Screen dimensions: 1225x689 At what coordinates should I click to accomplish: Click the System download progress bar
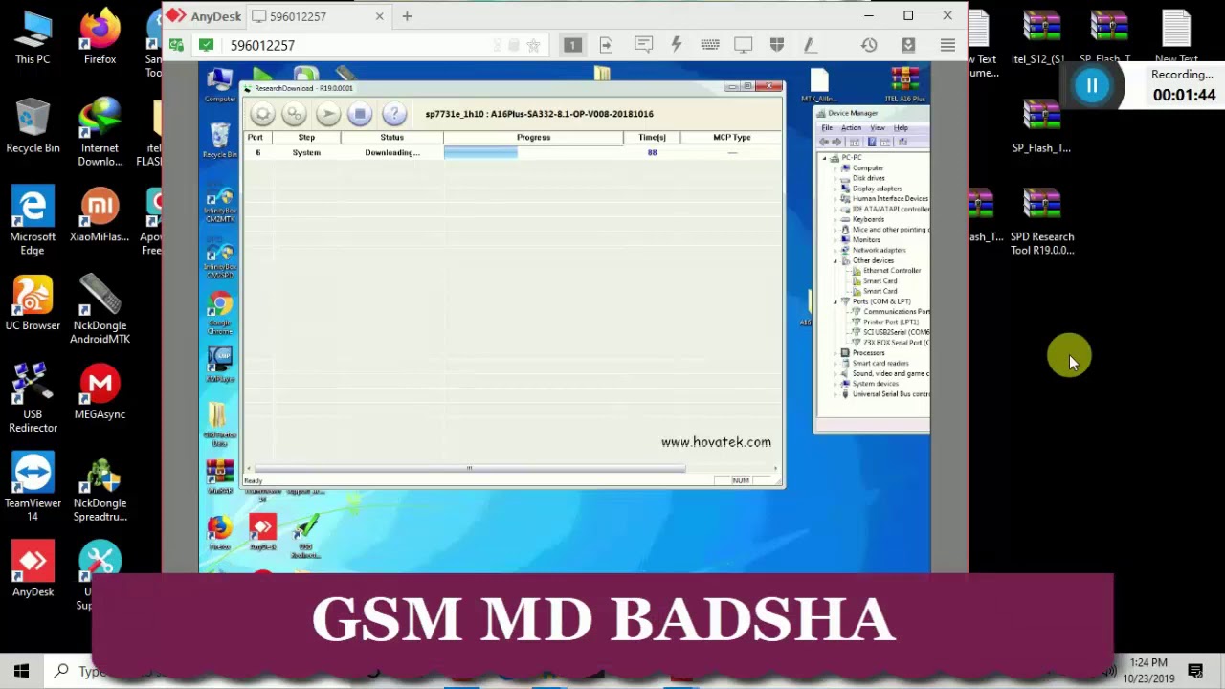point(533,152)
